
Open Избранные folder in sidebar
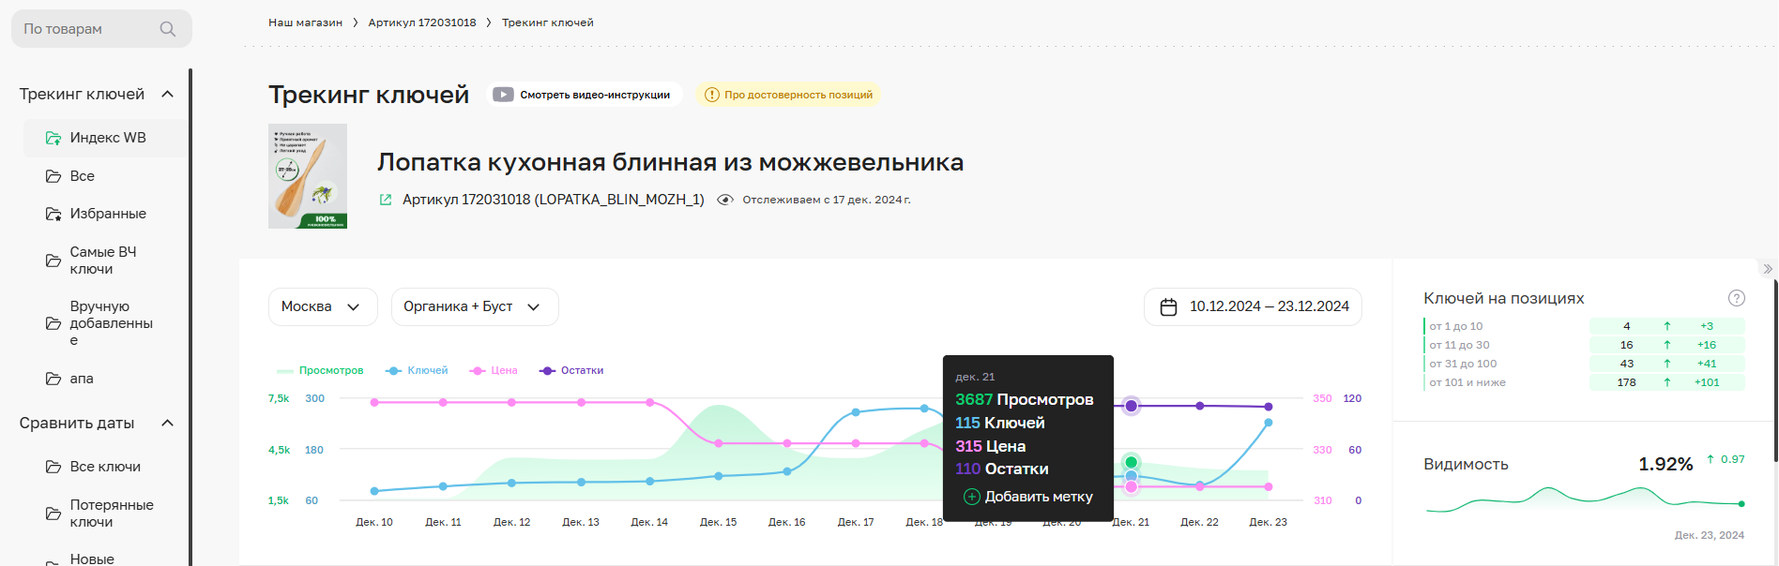tap(107, 214)
